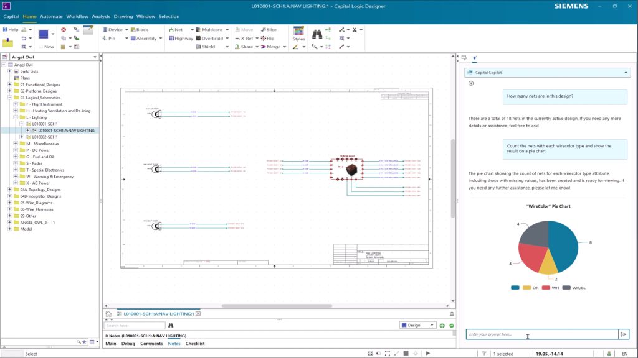Switch to the Debug tab
The width and height of the screenshot is (638, 358).
[x=128, y=344]
